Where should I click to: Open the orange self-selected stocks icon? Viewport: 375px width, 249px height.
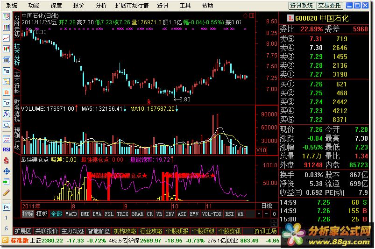click(x=6, y=92)
